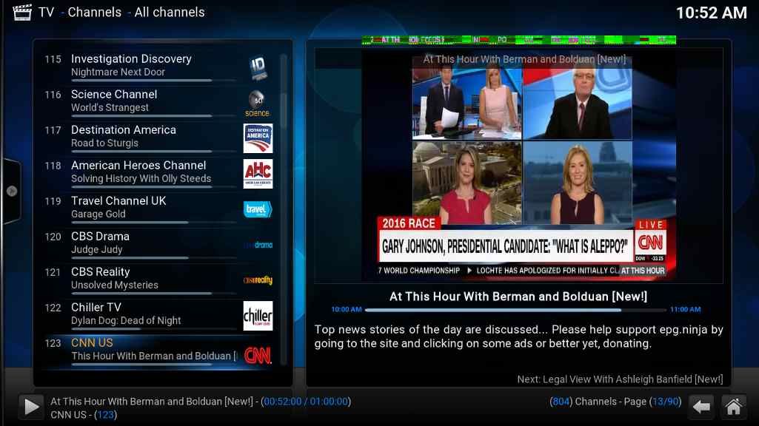Click 'Dylan Dog: Dead of Night' text
Image resolution: width=759 pixels, height=426 pixels.
tap(126, 320)
